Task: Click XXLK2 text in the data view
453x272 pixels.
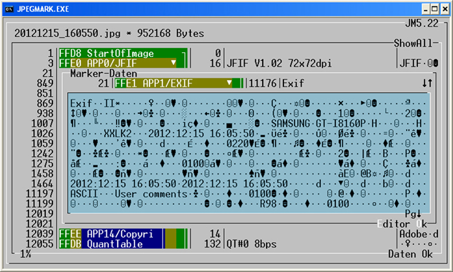Action: 118,134
